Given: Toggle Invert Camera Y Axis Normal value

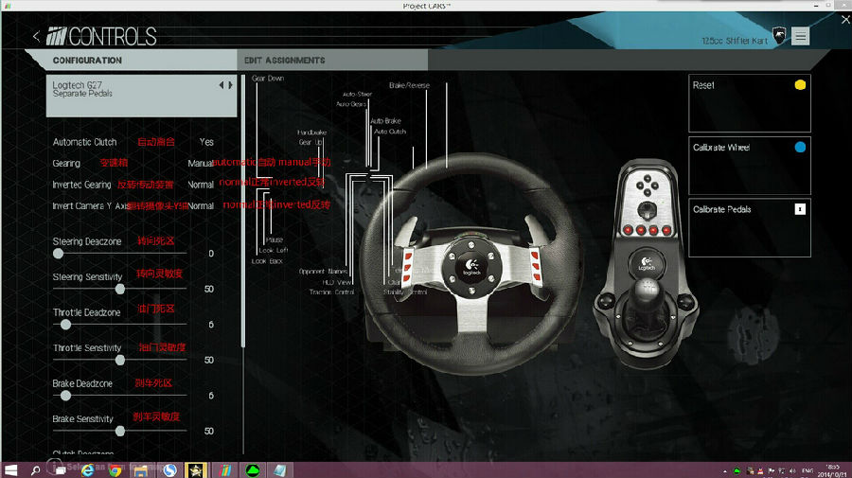Looking at the screenshot, I should [x=201, y=205].
